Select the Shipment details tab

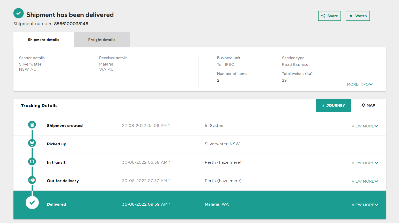(43, 40)
